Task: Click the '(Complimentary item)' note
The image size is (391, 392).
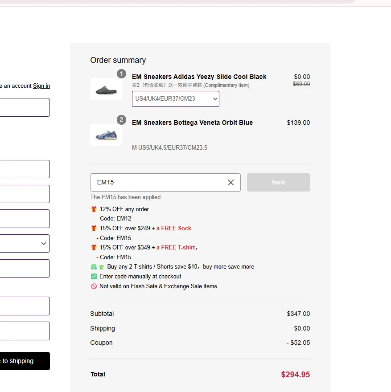Action: [226, 85]
